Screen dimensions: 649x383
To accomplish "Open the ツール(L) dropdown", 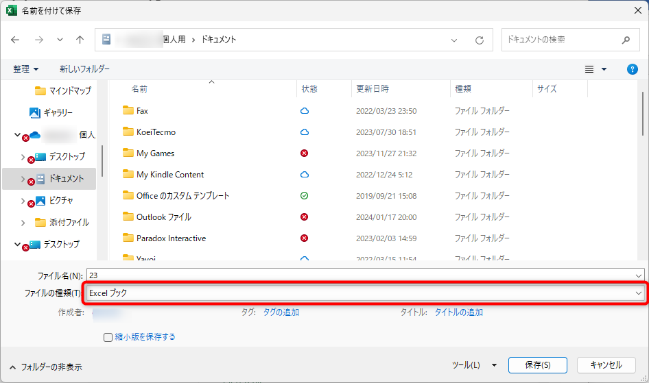I will pos(474,365).
